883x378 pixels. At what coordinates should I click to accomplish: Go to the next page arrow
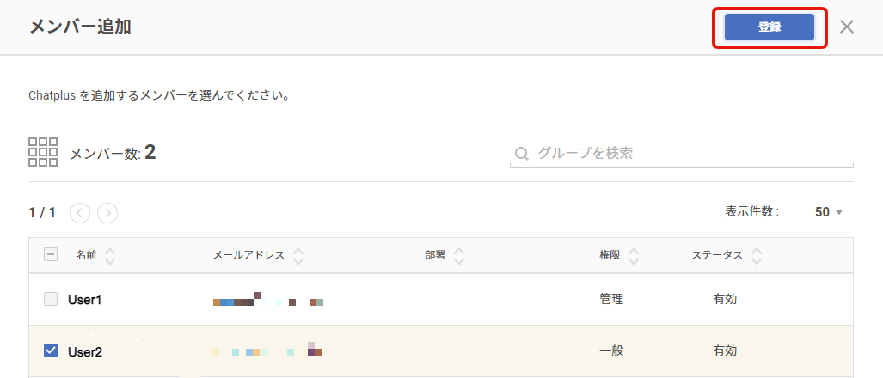pyautogui.click(x=107, y=213)
